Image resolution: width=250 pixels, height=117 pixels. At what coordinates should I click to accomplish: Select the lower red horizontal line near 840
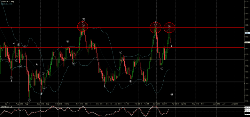tap(122, 47)
